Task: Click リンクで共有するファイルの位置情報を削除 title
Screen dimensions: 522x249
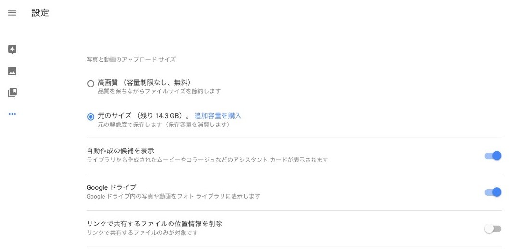Action: (x=154, y=224)
